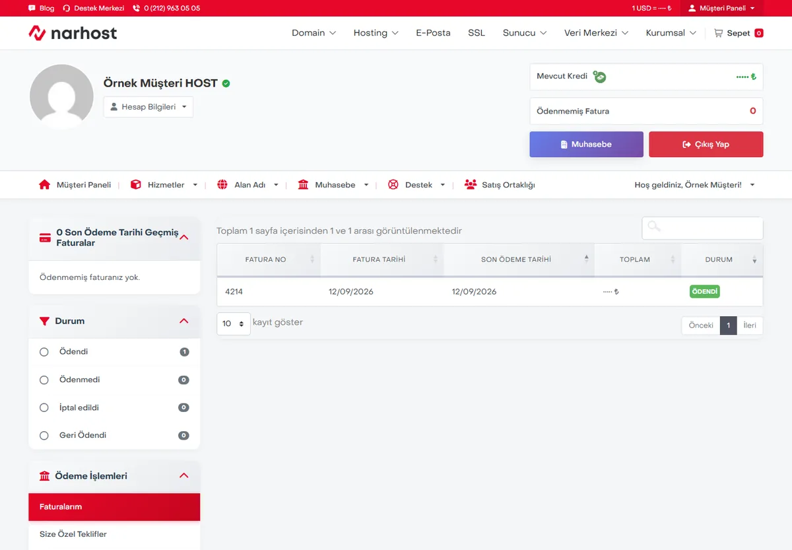Select the Ödenmedi status radio button

[x=44, y=380]
